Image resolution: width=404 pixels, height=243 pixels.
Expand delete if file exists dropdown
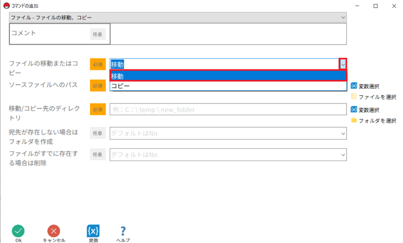coord(343,155)
